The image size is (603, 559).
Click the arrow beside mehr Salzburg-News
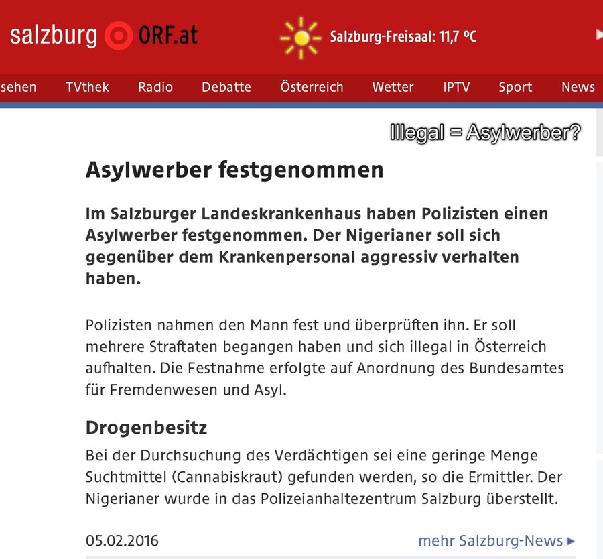571,541
